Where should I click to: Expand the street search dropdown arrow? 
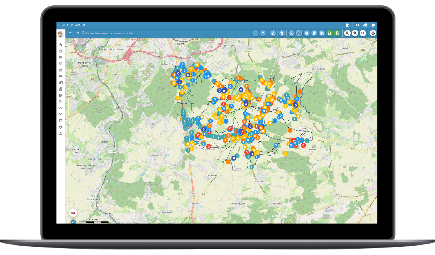click(x=148, y=33)
